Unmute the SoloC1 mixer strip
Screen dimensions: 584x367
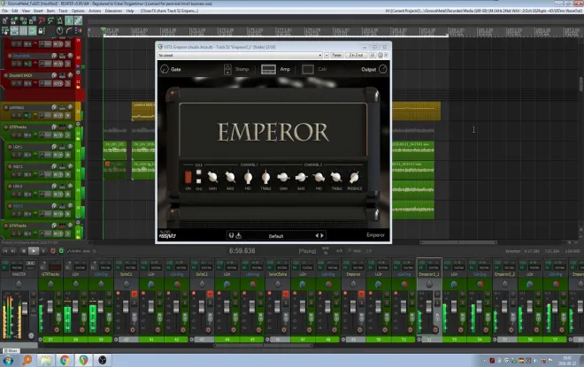coord(134,294)
